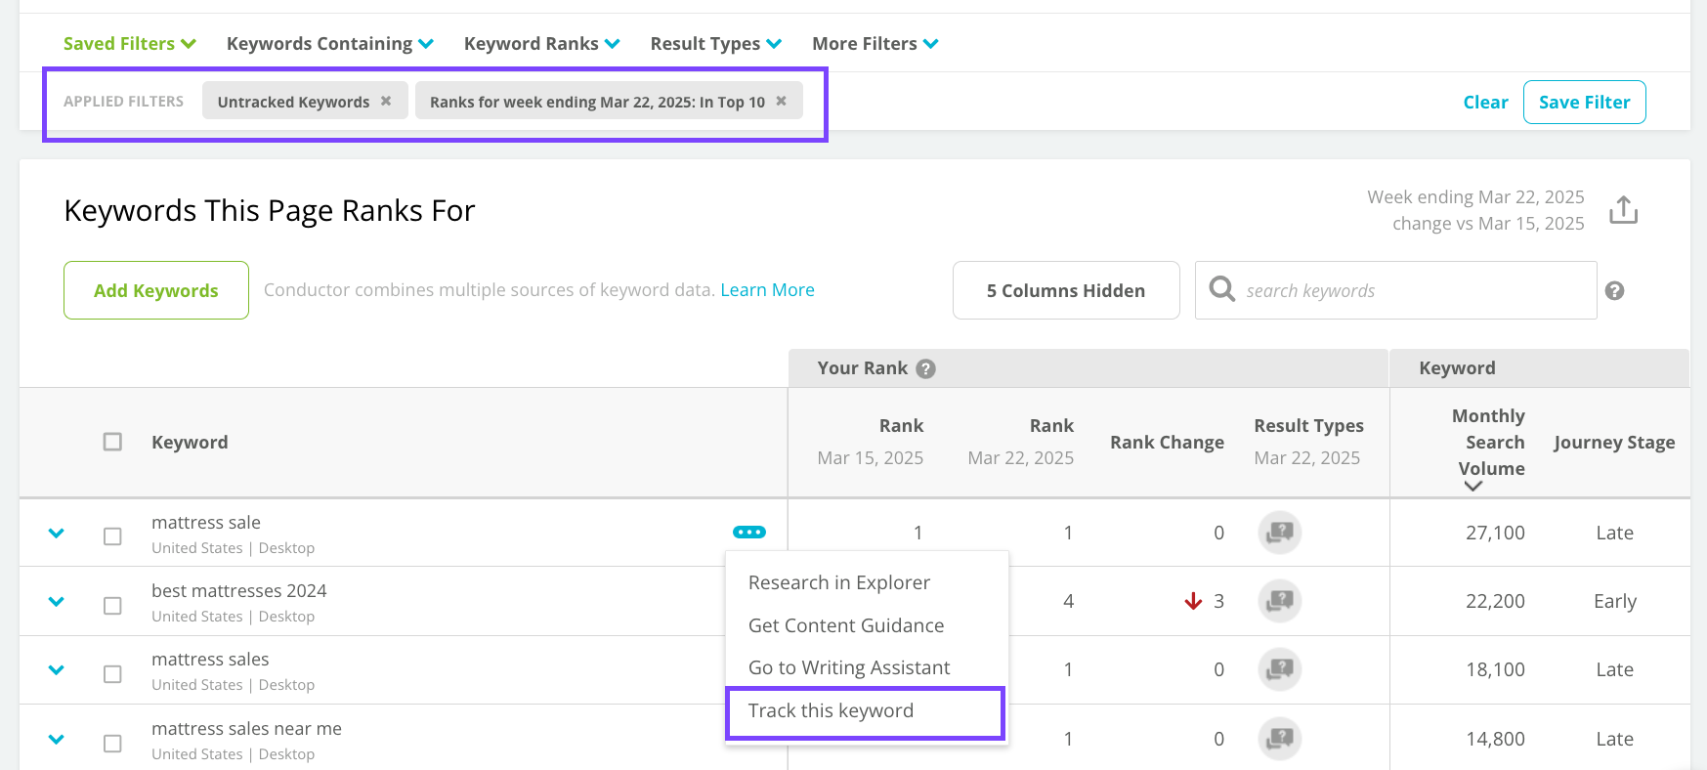
Task: Select the best mattresses 2024 checkbox
Action: [113, 606]
